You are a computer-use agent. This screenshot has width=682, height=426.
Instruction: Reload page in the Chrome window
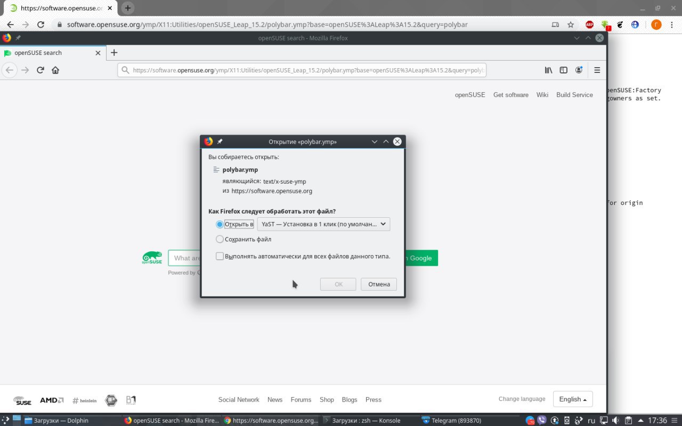click(40, 24)
